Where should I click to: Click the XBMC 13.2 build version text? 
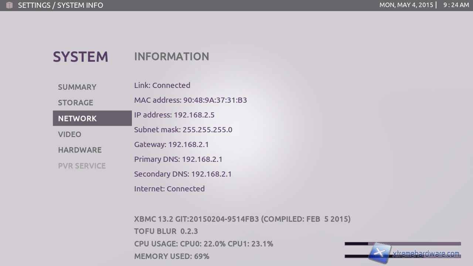point(242,219)
